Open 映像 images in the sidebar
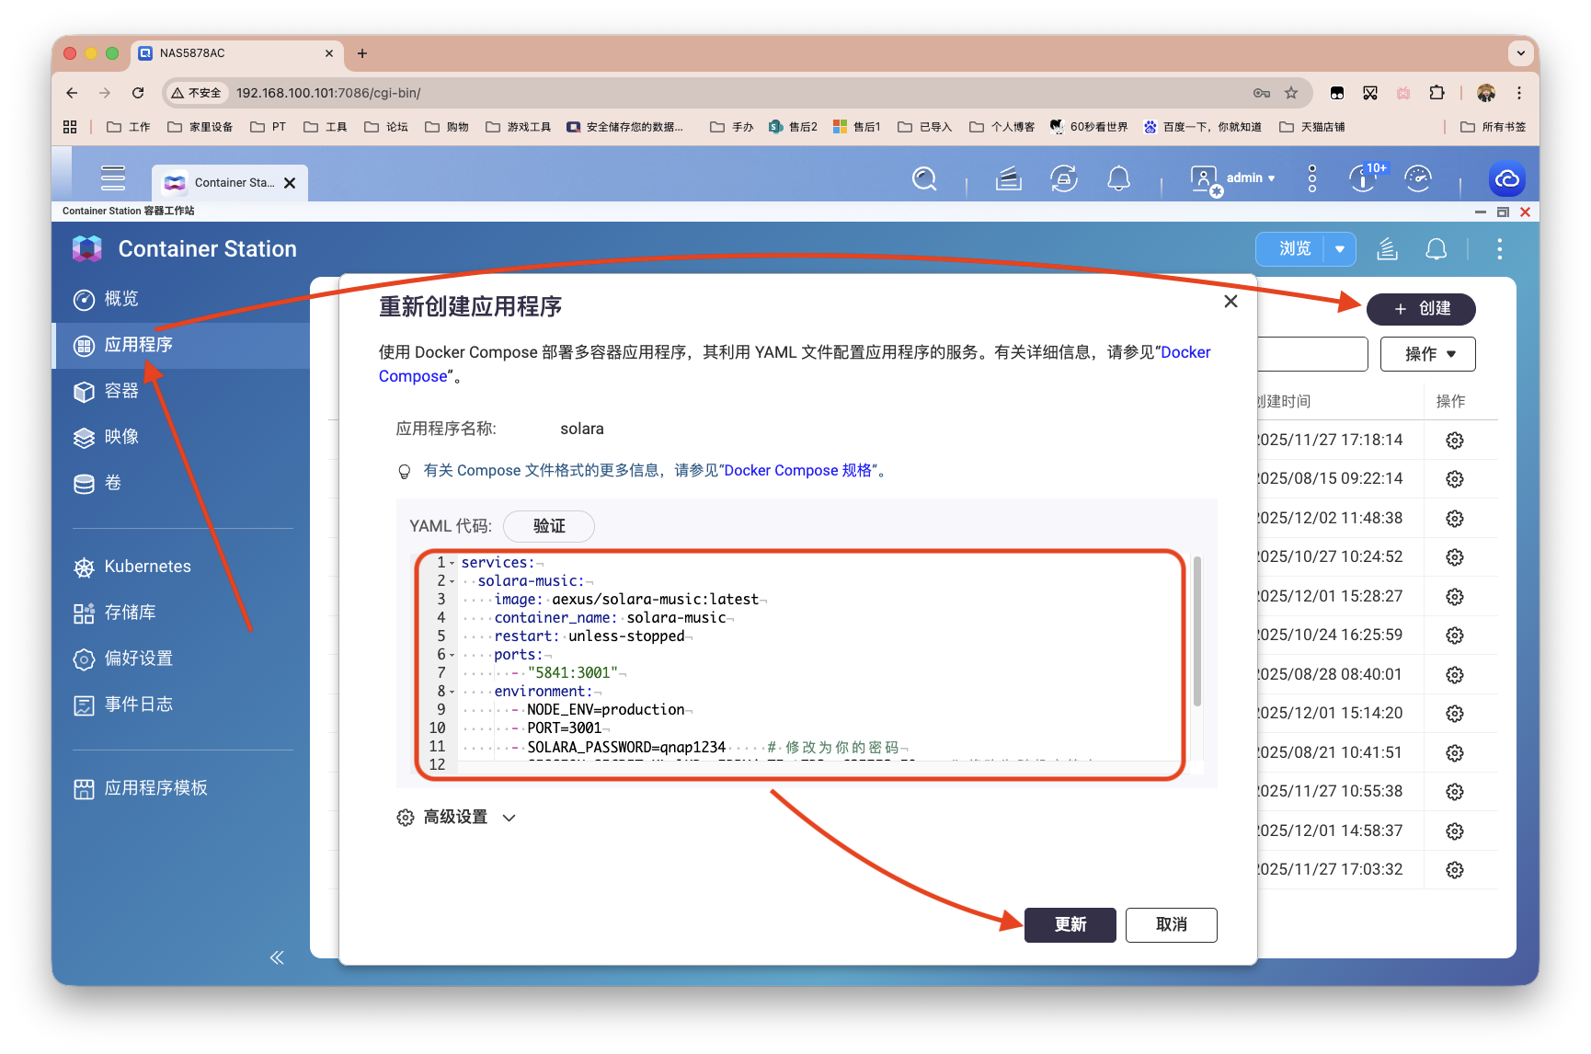This screenshot has width=1591, height=1054. tap(121, 437)
